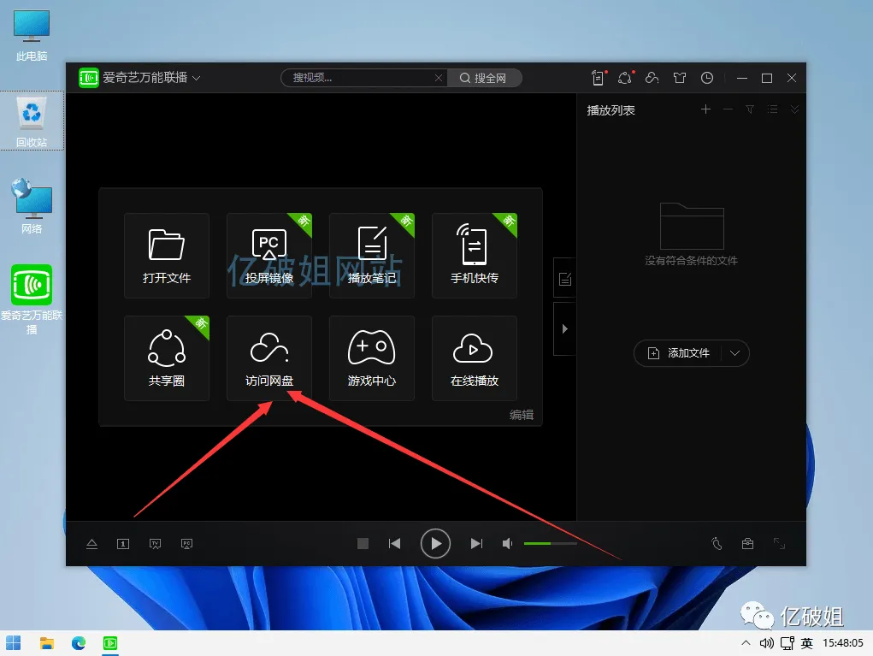Open the Windows Start menu
Image resolution: width=873 pixels, height=656 pixels.
[14, 643]
